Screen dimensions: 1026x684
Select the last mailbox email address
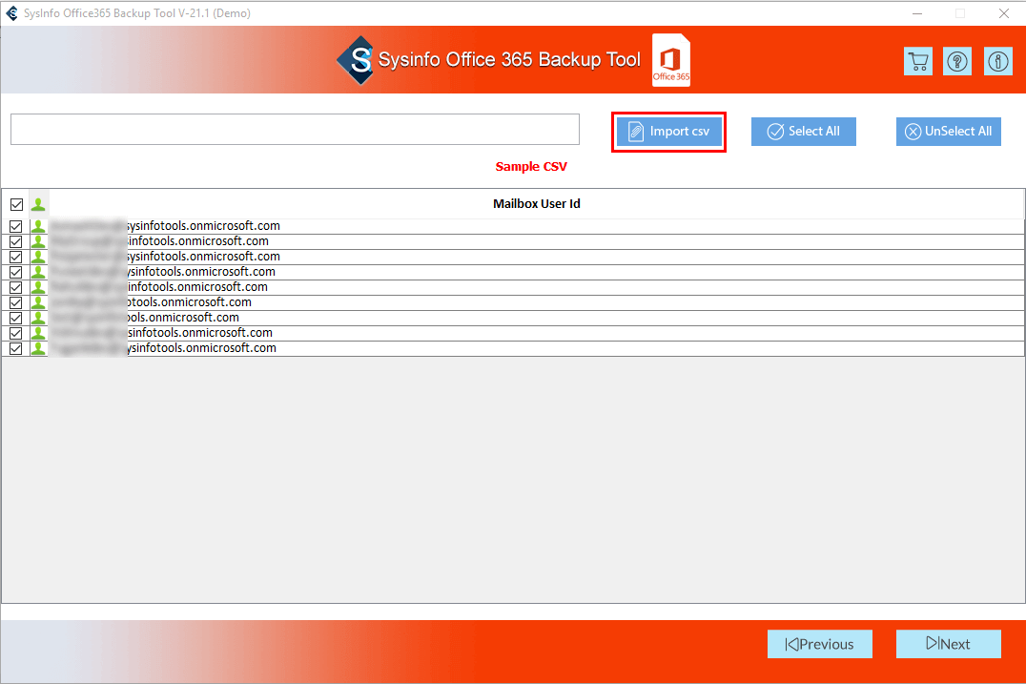[164, 348]
